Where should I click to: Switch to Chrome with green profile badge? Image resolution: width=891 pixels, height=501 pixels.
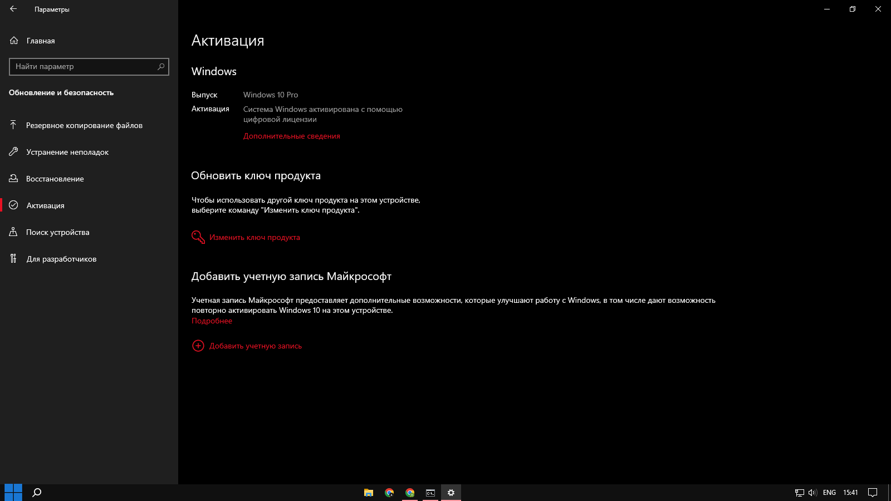[x=410, y=493]
